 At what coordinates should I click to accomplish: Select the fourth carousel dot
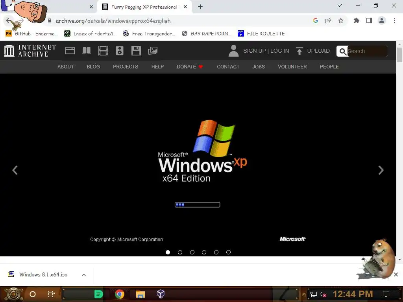(x=204, y=252)
